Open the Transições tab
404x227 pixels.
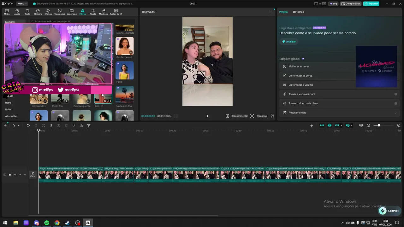[60, 12]
